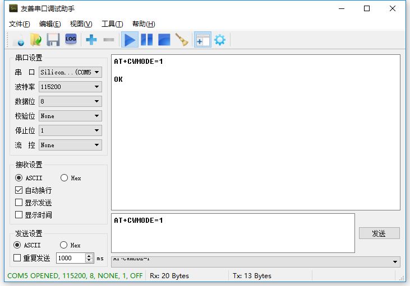
Task: Minimize the window
Action: 342,8
